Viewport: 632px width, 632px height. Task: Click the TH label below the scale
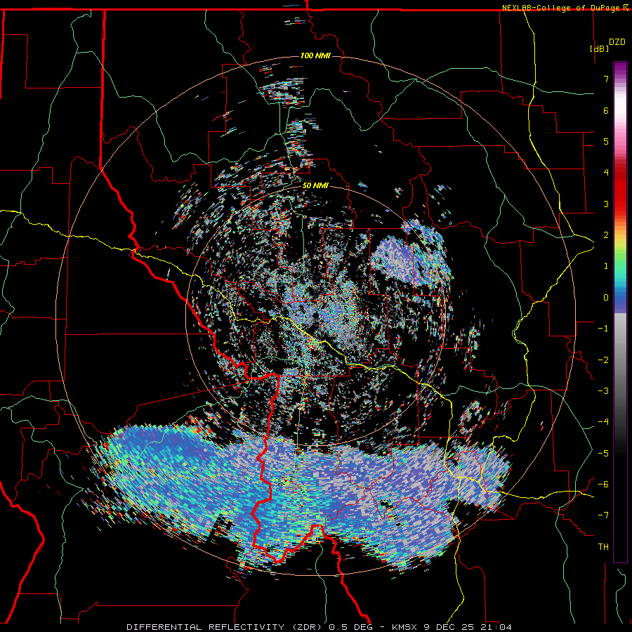tap(603, 547)
